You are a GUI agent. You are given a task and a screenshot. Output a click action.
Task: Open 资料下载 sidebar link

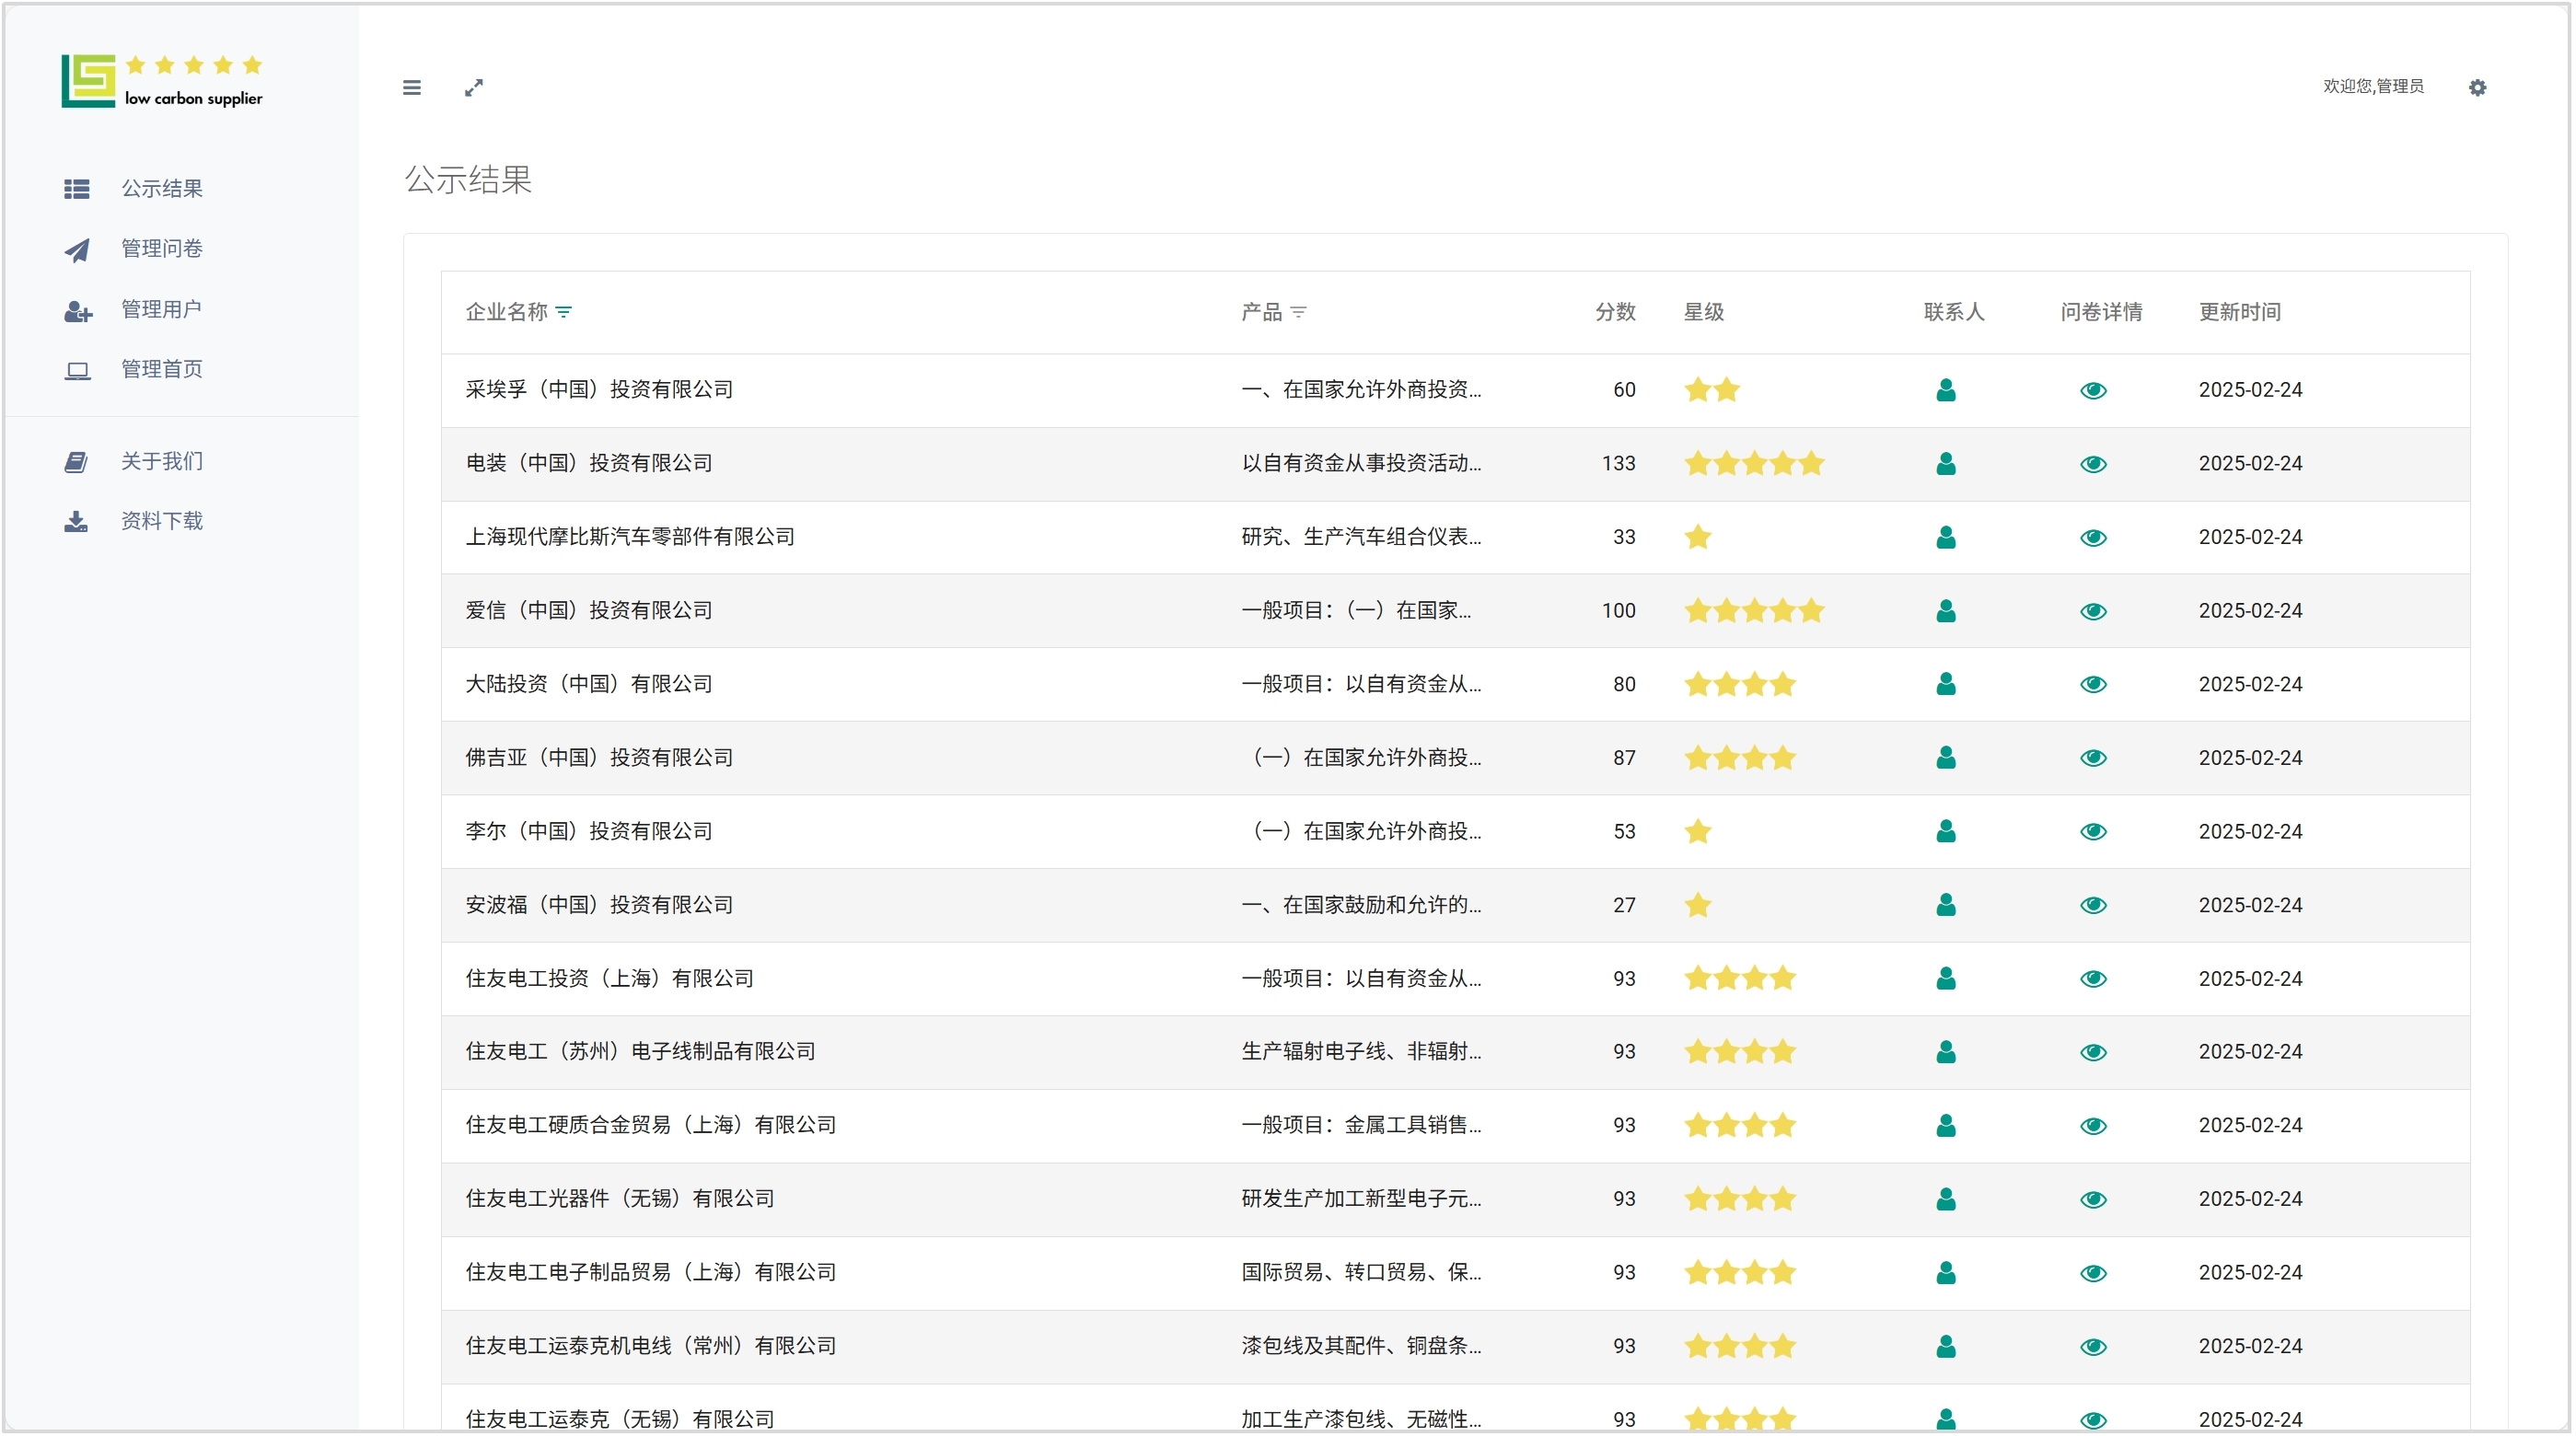(161, 521)
